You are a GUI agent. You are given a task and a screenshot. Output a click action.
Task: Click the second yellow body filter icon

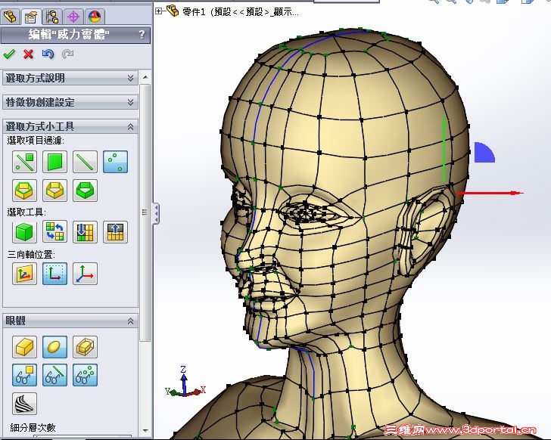(54, 191)
